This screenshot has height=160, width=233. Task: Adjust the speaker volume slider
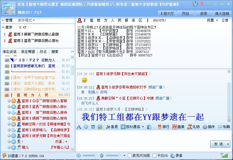pyautogui.click(x=90, y=156)
